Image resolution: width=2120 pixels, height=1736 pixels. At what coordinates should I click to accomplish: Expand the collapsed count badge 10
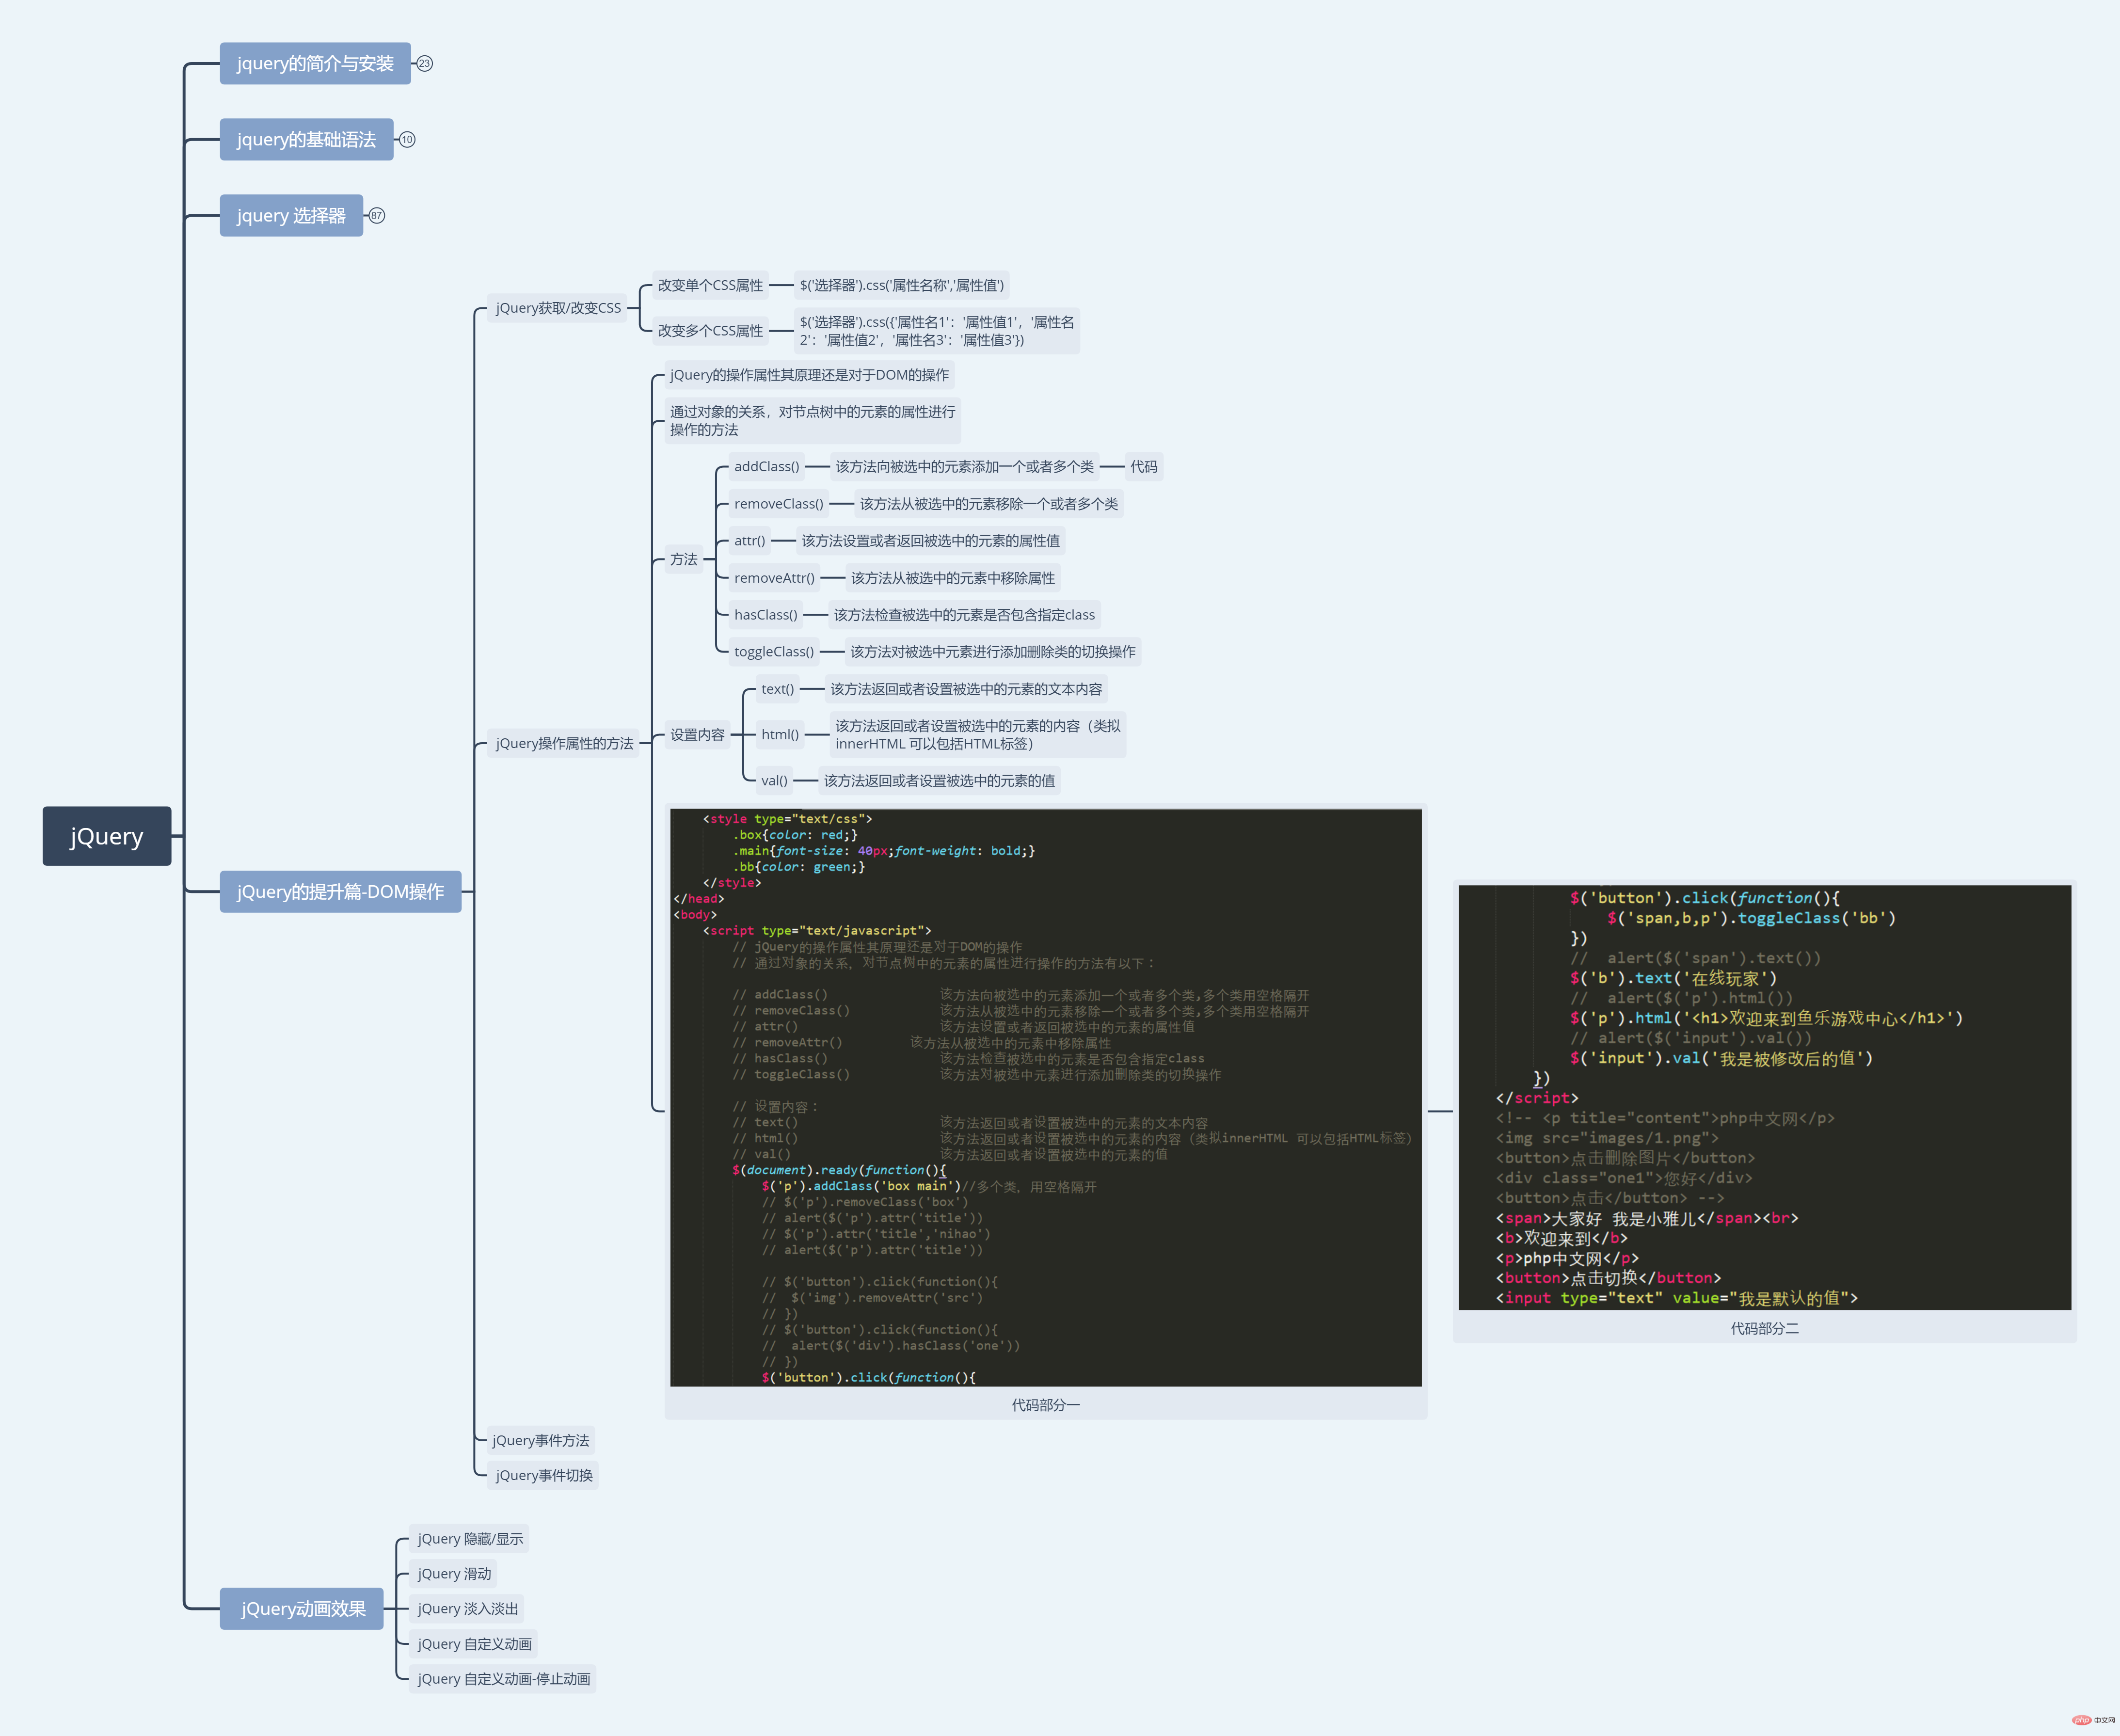point(407,140)
